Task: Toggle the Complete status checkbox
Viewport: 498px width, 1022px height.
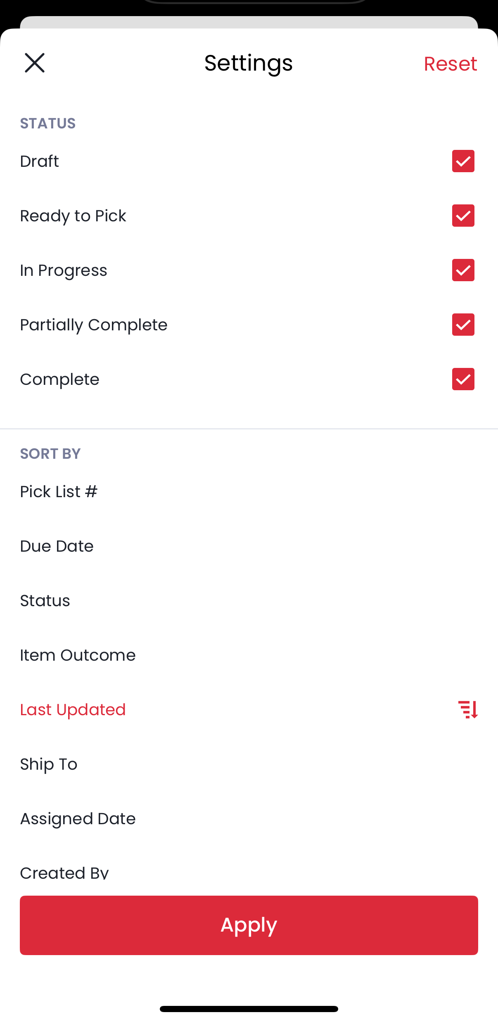Action: (x=463, y=379)
